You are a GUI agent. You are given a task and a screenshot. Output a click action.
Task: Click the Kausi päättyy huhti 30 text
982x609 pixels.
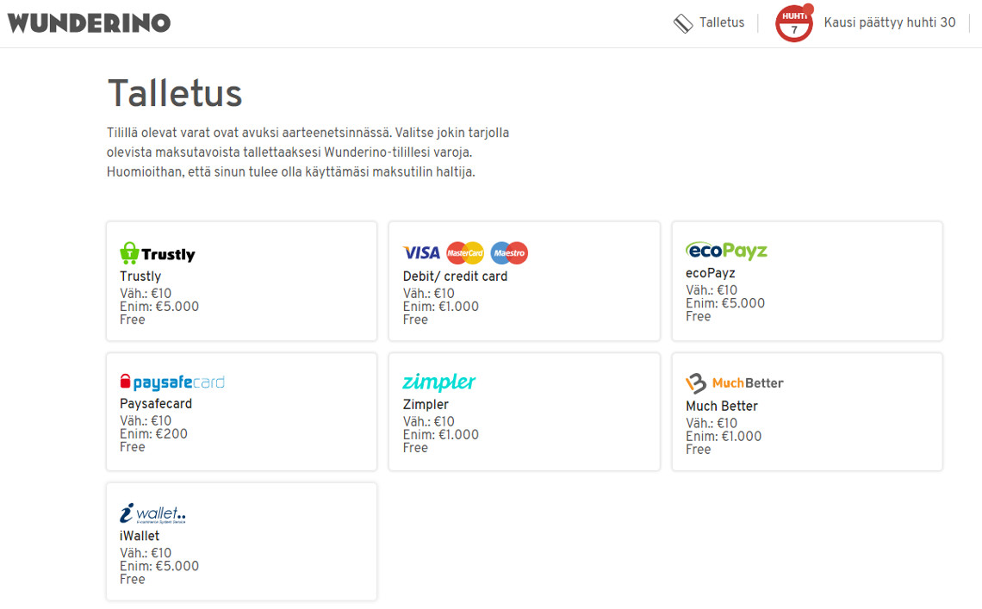tap(890, 22)
